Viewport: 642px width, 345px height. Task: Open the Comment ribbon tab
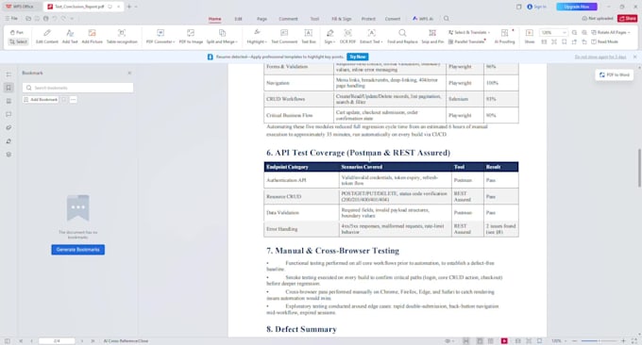[x=288, y=19]
